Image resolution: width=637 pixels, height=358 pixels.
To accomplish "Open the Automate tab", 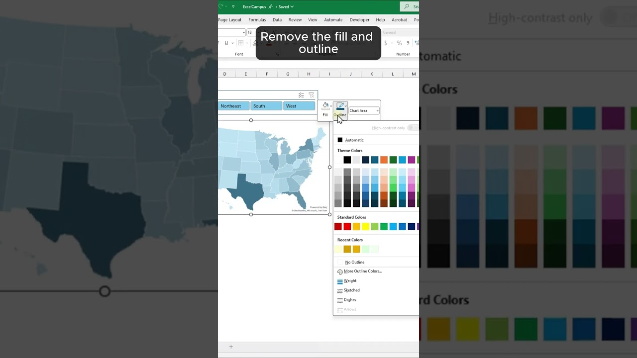I will (333, 20).
